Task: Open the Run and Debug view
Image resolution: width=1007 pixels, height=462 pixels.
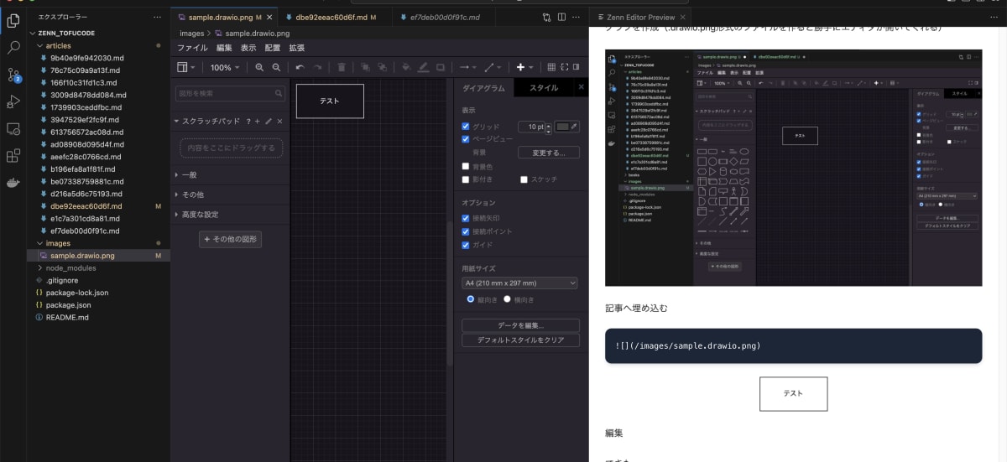Action: [13, 101]
